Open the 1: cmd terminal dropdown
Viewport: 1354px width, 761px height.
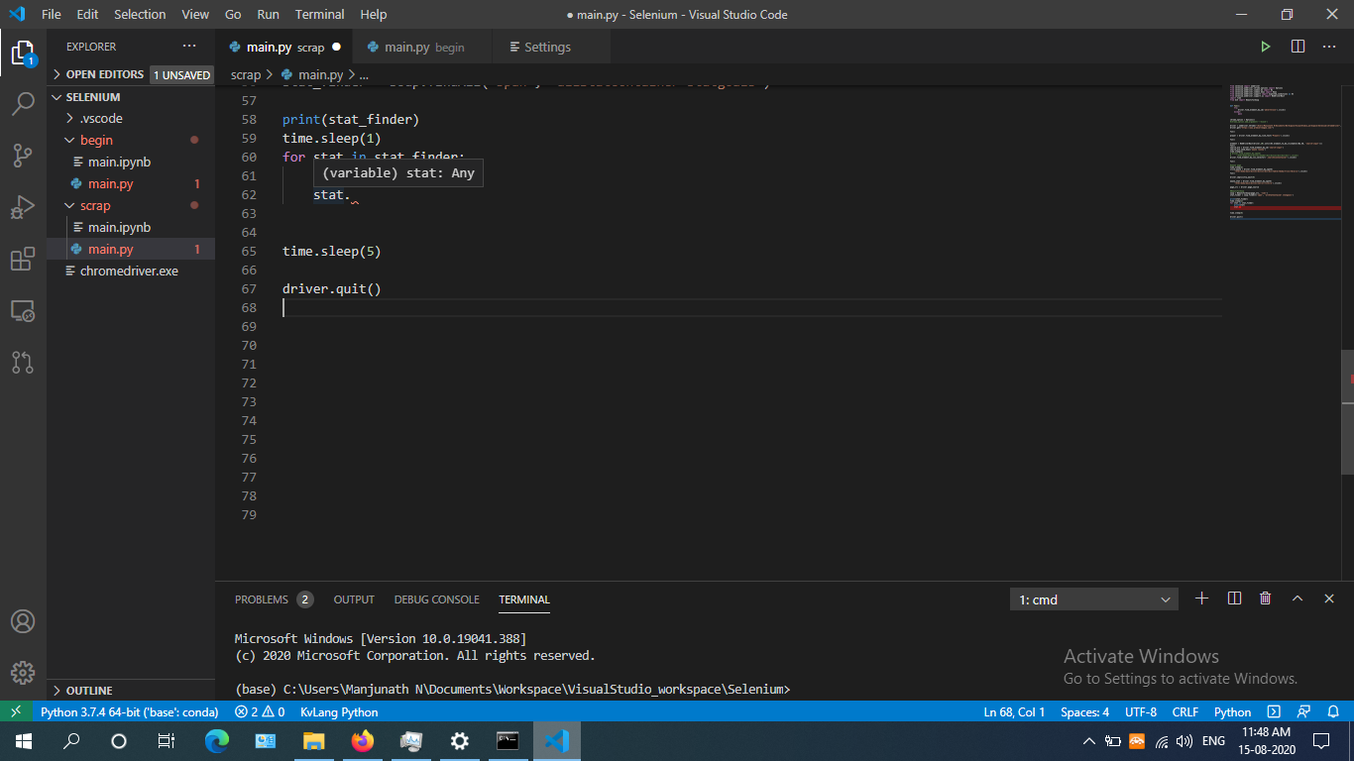tap(1093, 598)
